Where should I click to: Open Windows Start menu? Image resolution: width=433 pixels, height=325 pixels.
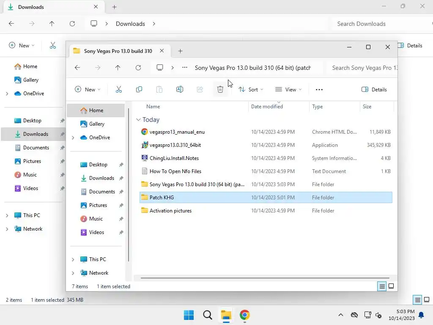(189, 315)
